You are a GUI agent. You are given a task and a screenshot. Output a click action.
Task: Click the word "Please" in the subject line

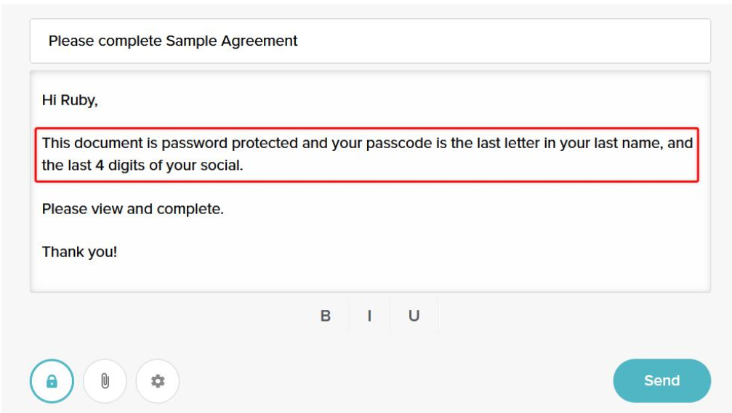click(x=71, y=41)
